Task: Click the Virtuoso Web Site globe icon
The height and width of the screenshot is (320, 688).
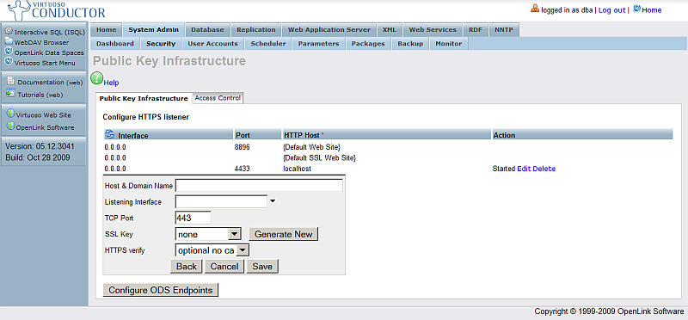Action: (11, 114)
